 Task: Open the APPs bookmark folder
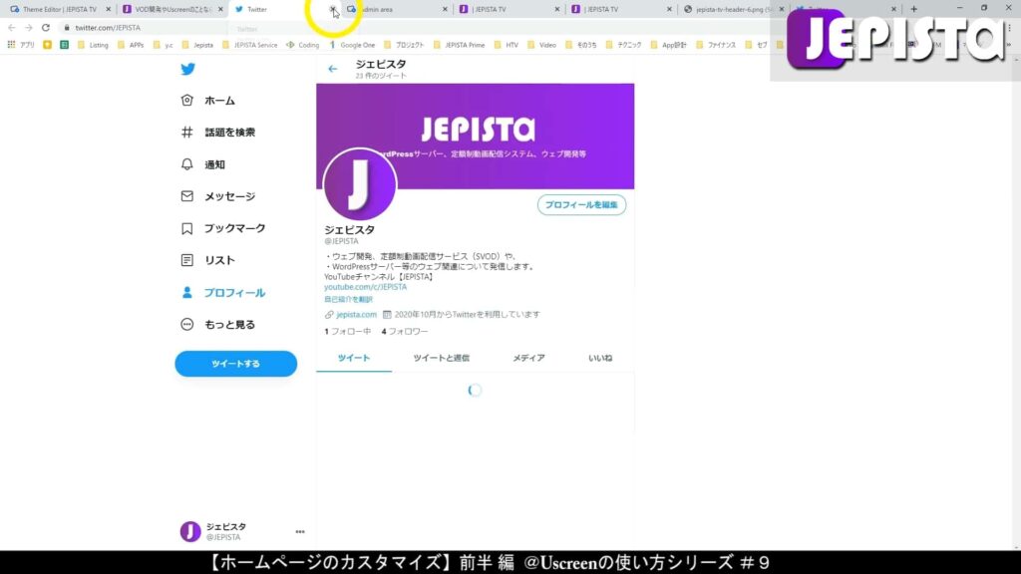(x=131, y=45)
